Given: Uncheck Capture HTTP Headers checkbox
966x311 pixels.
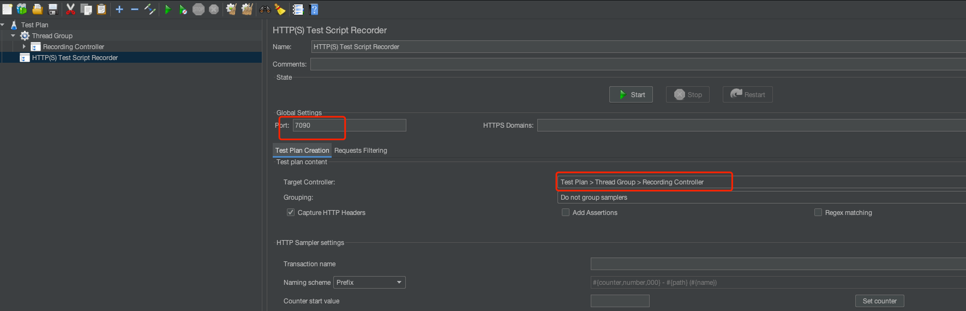Looking at the screenshot, I should 291,212.
